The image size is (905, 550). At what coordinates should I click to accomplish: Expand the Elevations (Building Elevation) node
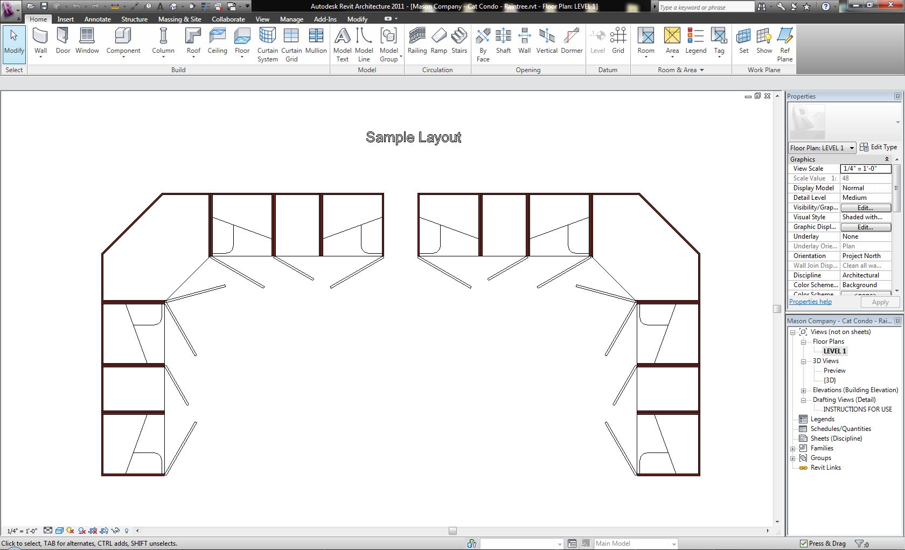(803, 390)
